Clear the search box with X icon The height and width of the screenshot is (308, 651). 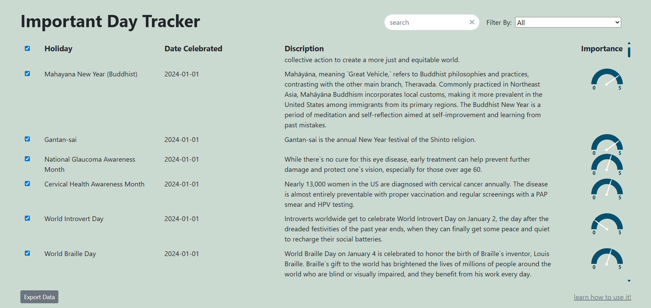point(471,22)
